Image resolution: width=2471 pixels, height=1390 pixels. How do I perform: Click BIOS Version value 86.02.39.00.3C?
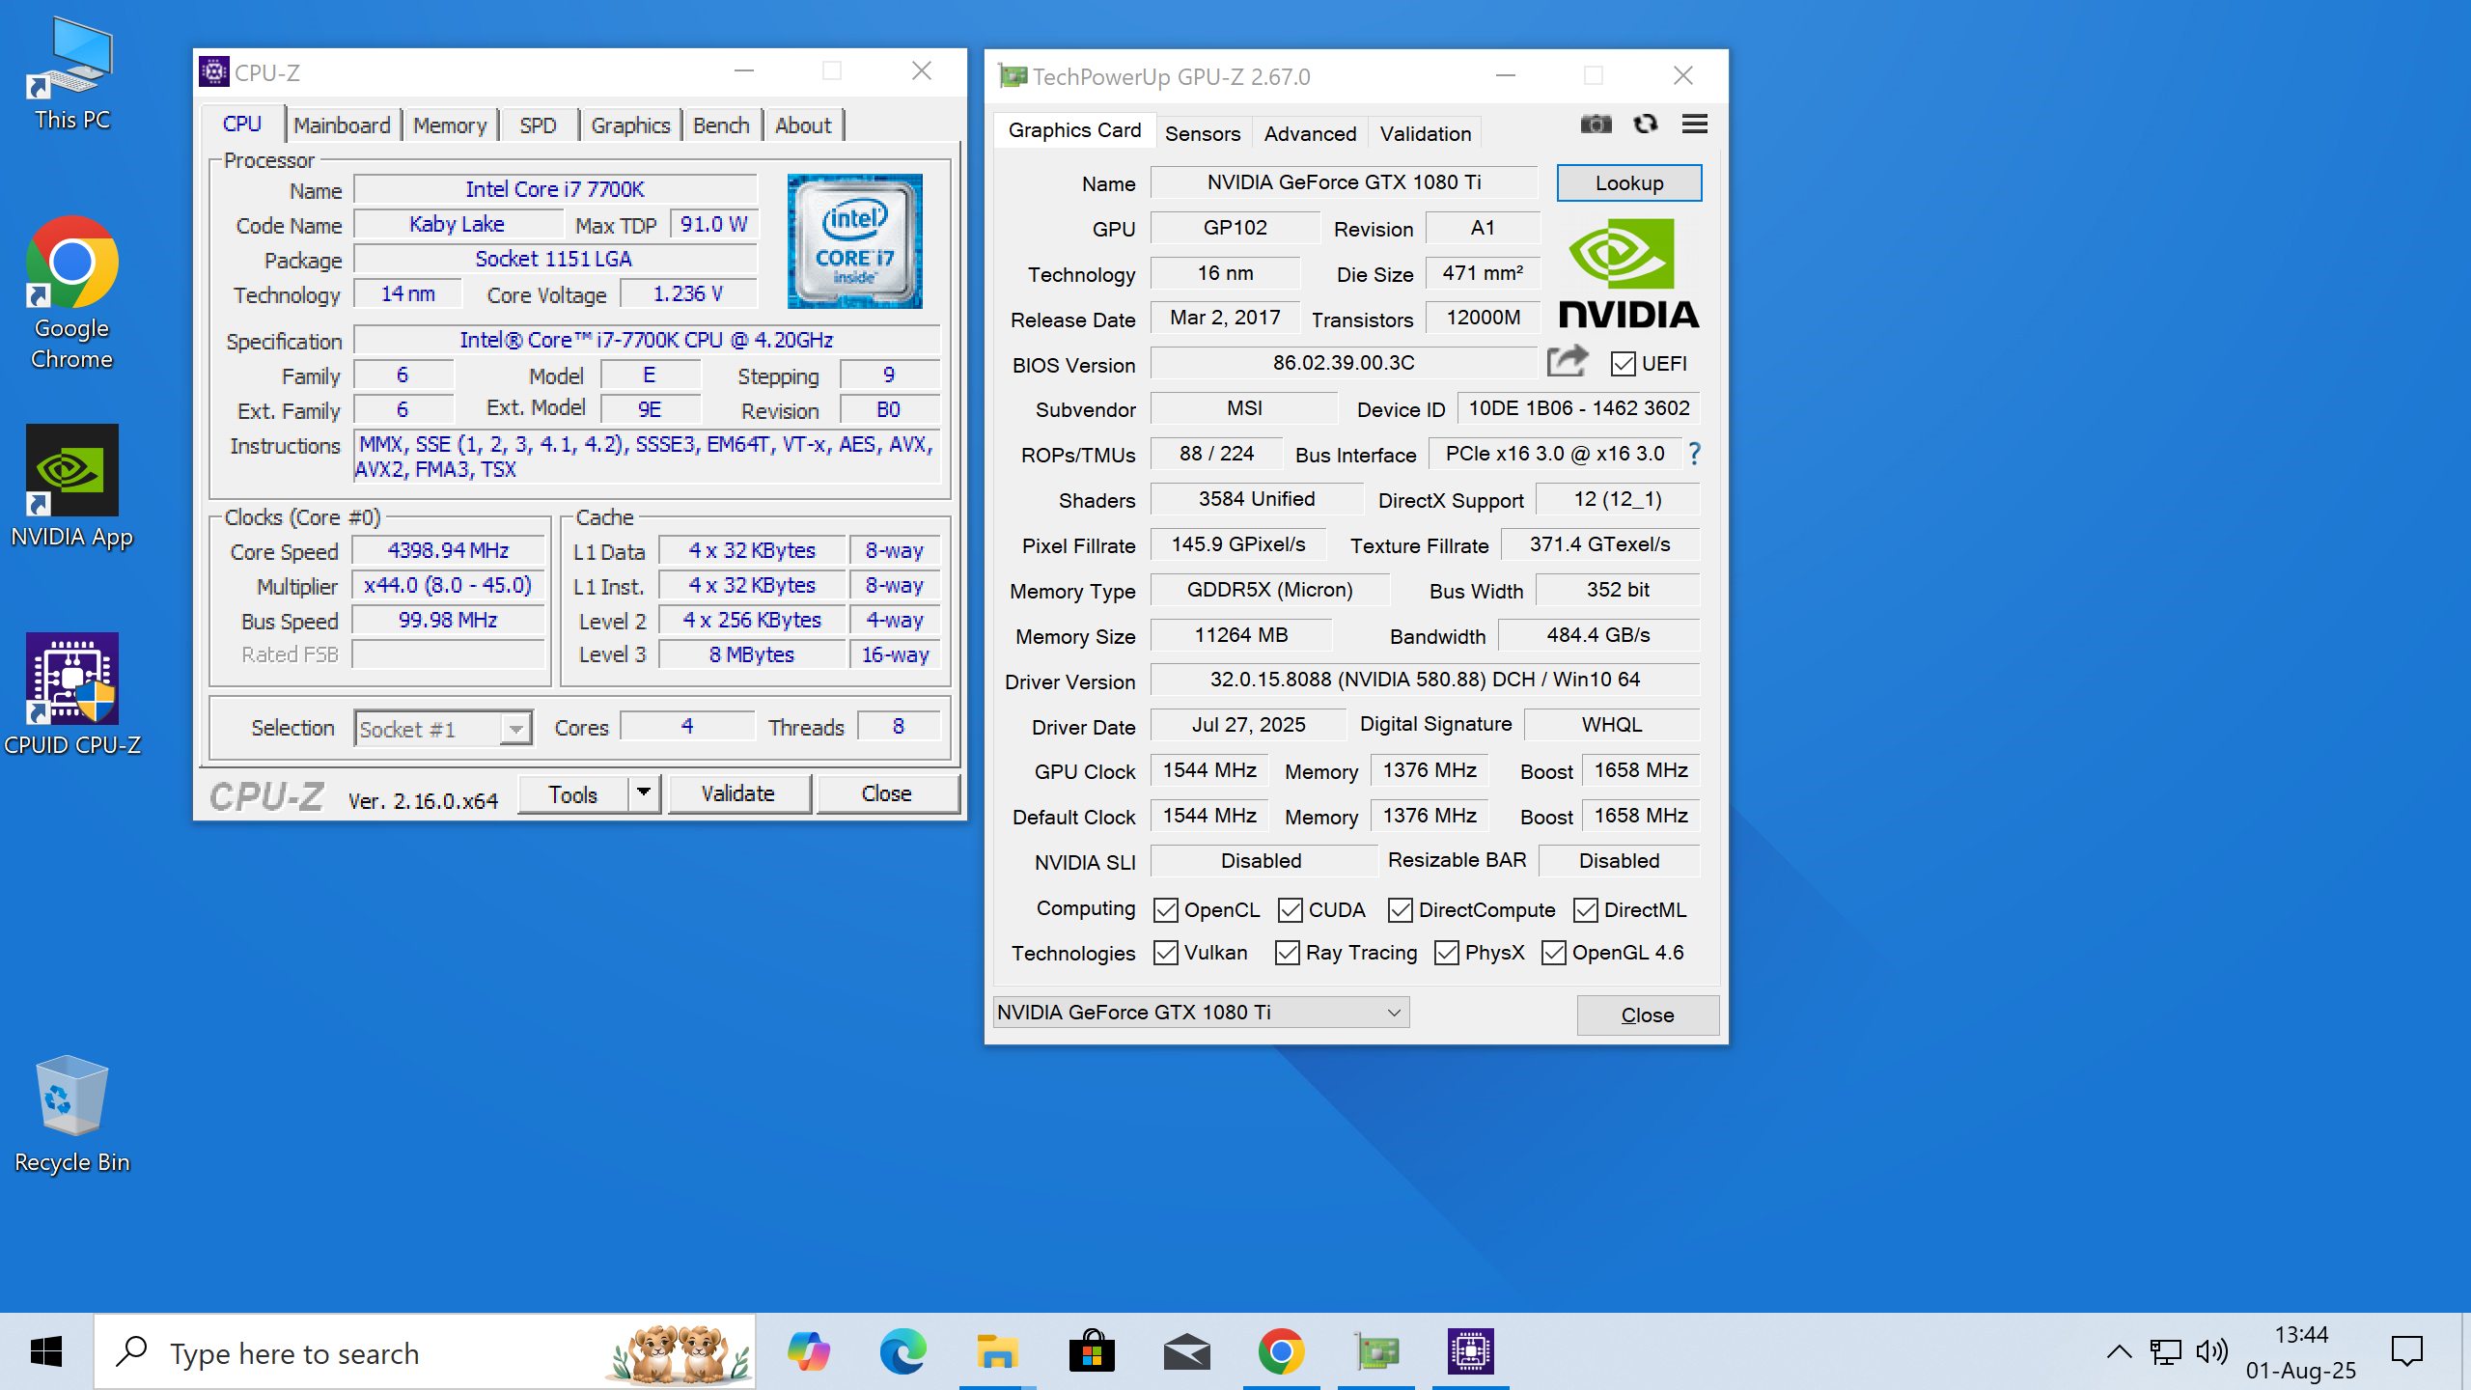click(1344, 363)
